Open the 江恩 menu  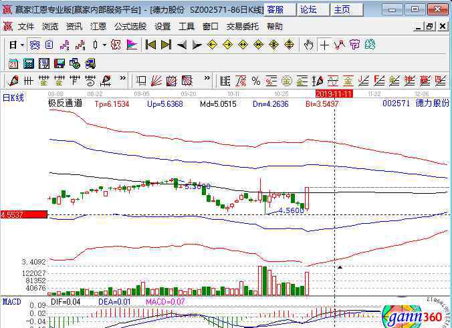point(98,27)
